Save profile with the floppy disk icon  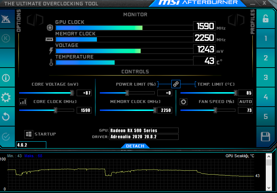coord(265,137)
